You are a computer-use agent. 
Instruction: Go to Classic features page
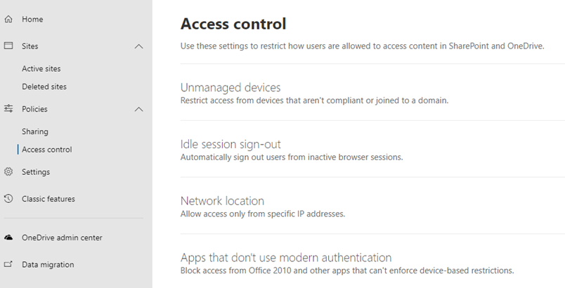(x=48, y=199)
